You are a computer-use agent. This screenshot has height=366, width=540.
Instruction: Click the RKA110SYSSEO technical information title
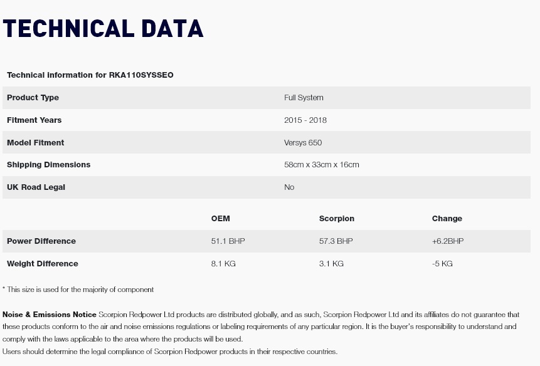[90, 75]
